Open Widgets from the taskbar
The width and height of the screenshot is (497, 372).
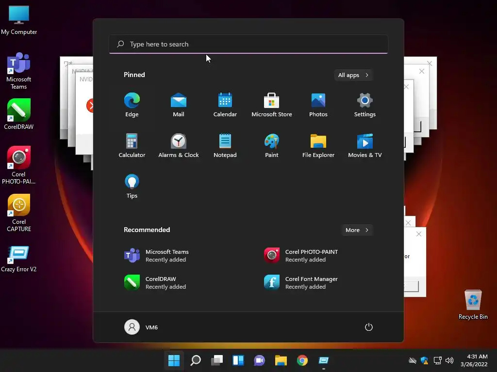(238, 360)
